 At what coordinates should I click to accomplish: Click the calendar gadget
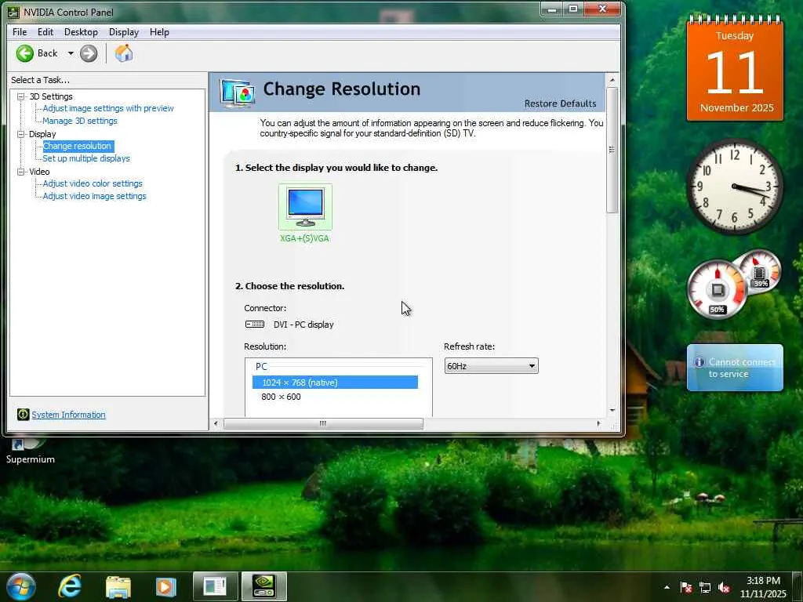(735, 69)
